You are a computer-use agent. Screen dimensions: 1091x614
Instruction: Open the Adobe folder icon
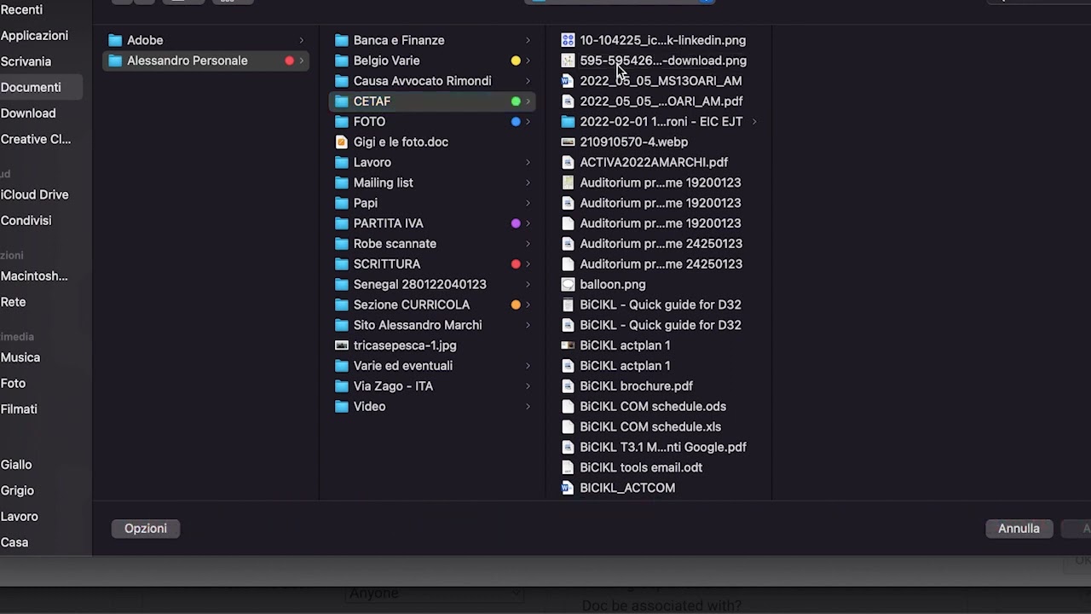click(115, 40)
